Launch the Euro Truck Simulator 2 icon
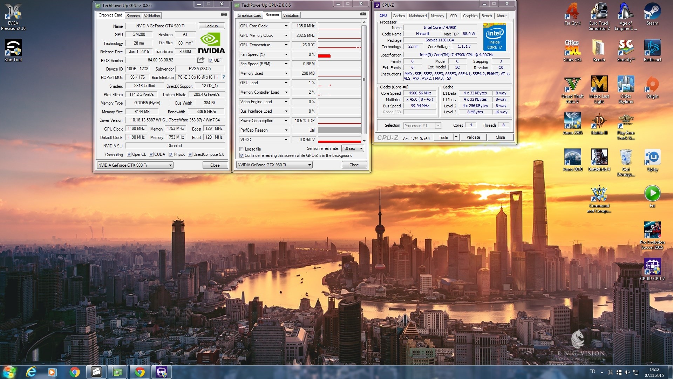The image size is (673, 379). click(x=599, y=16)
